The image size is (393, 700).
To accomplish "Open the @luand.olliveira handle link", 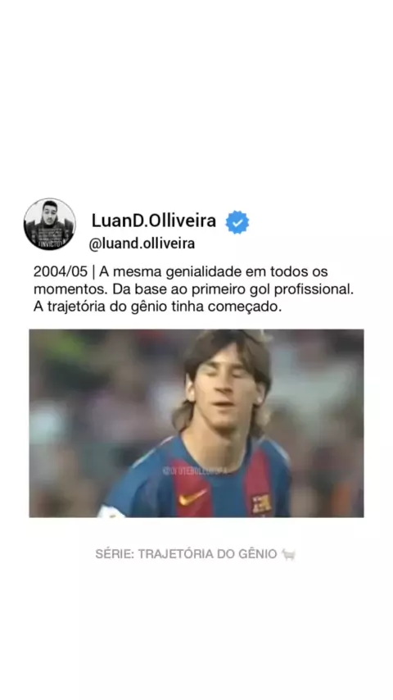I will (142, 243).
